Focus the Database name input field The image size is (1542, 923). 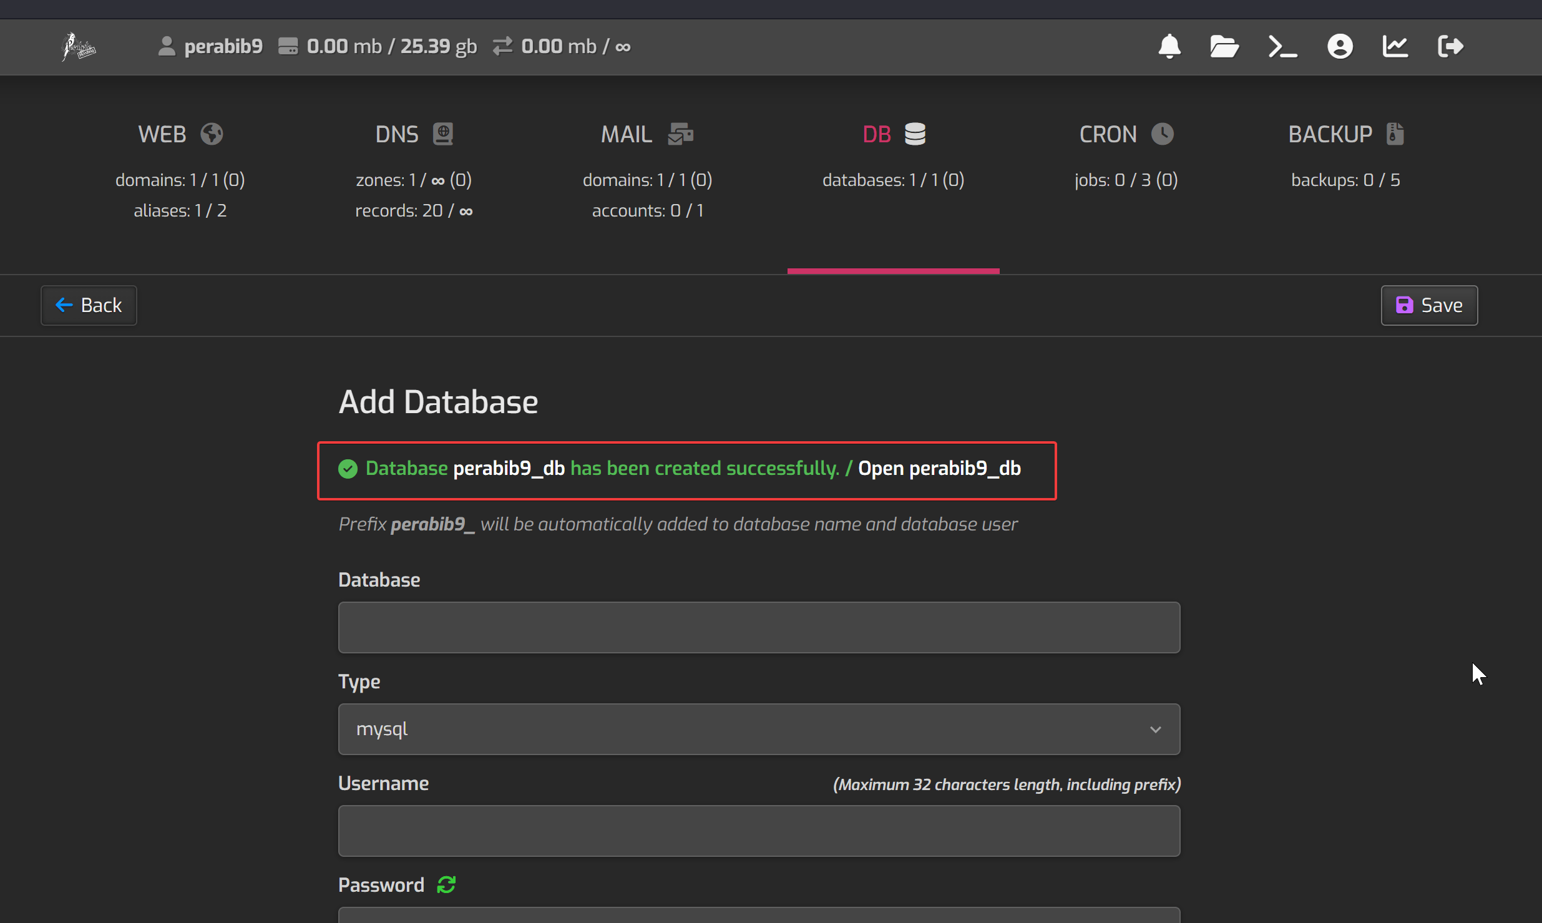coord(759,627)
